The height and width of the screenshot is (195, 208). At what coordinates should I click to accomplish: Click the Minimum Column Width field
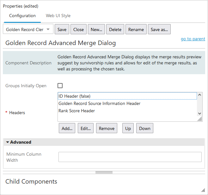pos(130,157)
